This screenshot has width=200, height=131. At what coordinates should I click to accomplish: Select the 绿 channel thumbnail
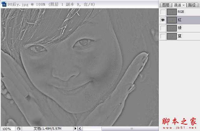[172, 28]
